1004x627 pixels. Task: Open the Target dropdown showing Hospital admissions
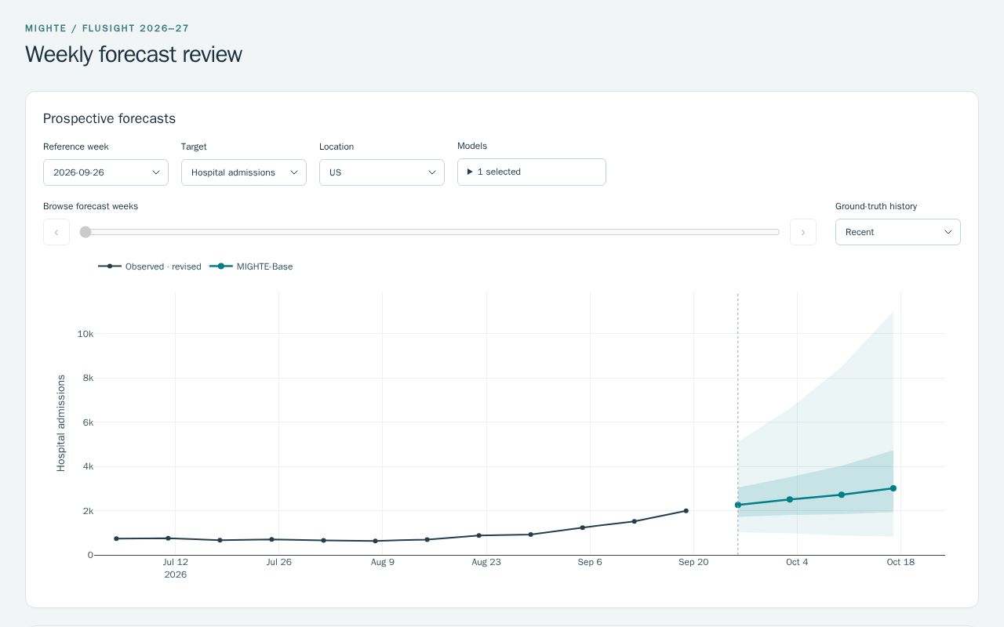coord(244,172)
